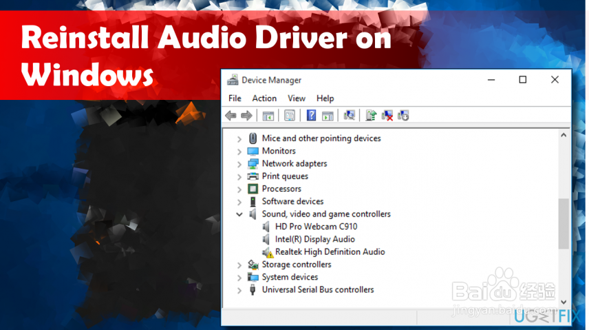The image size is (589, 330).
Task: Expand the Storage controllers node
Action: [x=239, y=265]
